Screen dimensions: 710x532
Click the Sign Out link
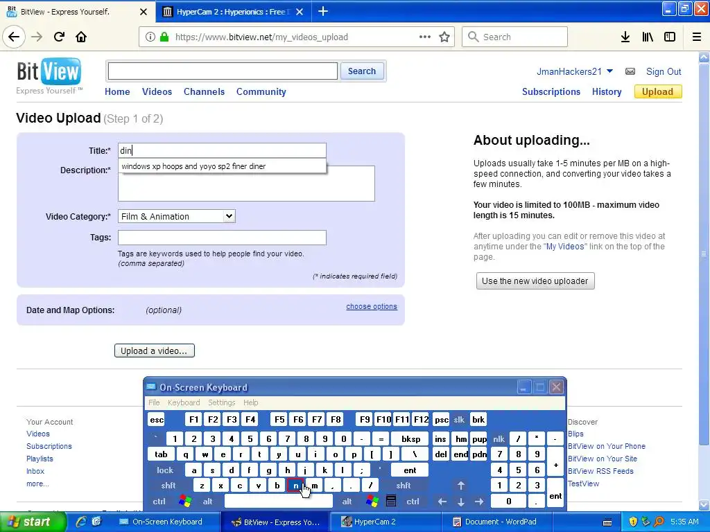tap(664, 71)
